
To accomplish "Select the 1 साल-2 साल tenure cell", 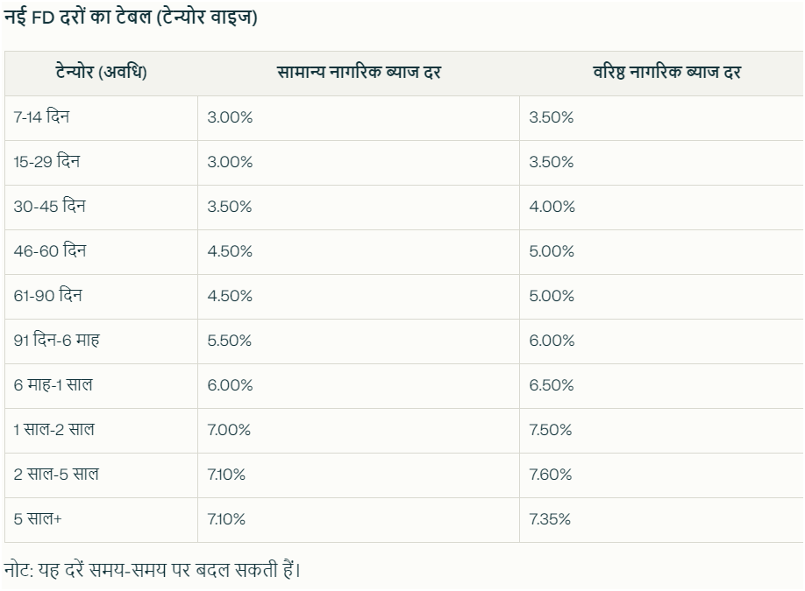I will (x=53, y=430).
